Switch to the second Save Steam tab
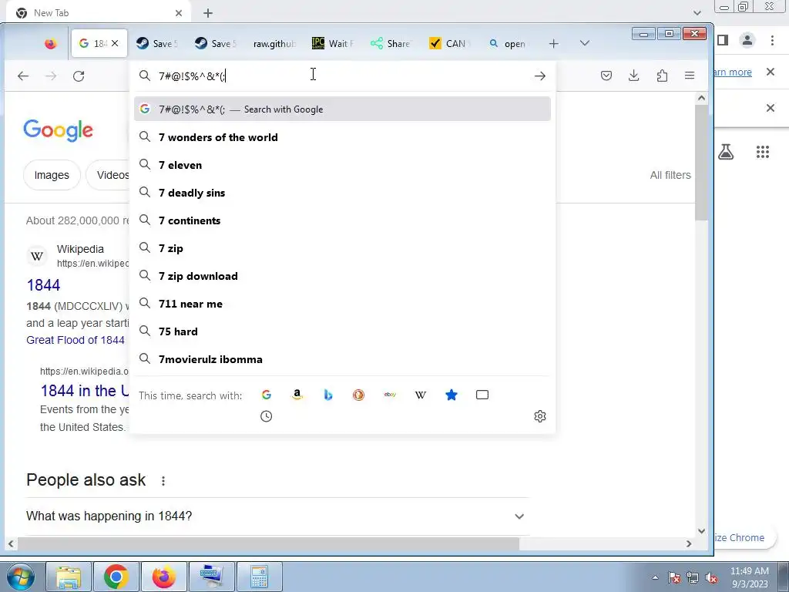Image resolution: width=789 pixels, height=592 pixels. coord(216,44)
